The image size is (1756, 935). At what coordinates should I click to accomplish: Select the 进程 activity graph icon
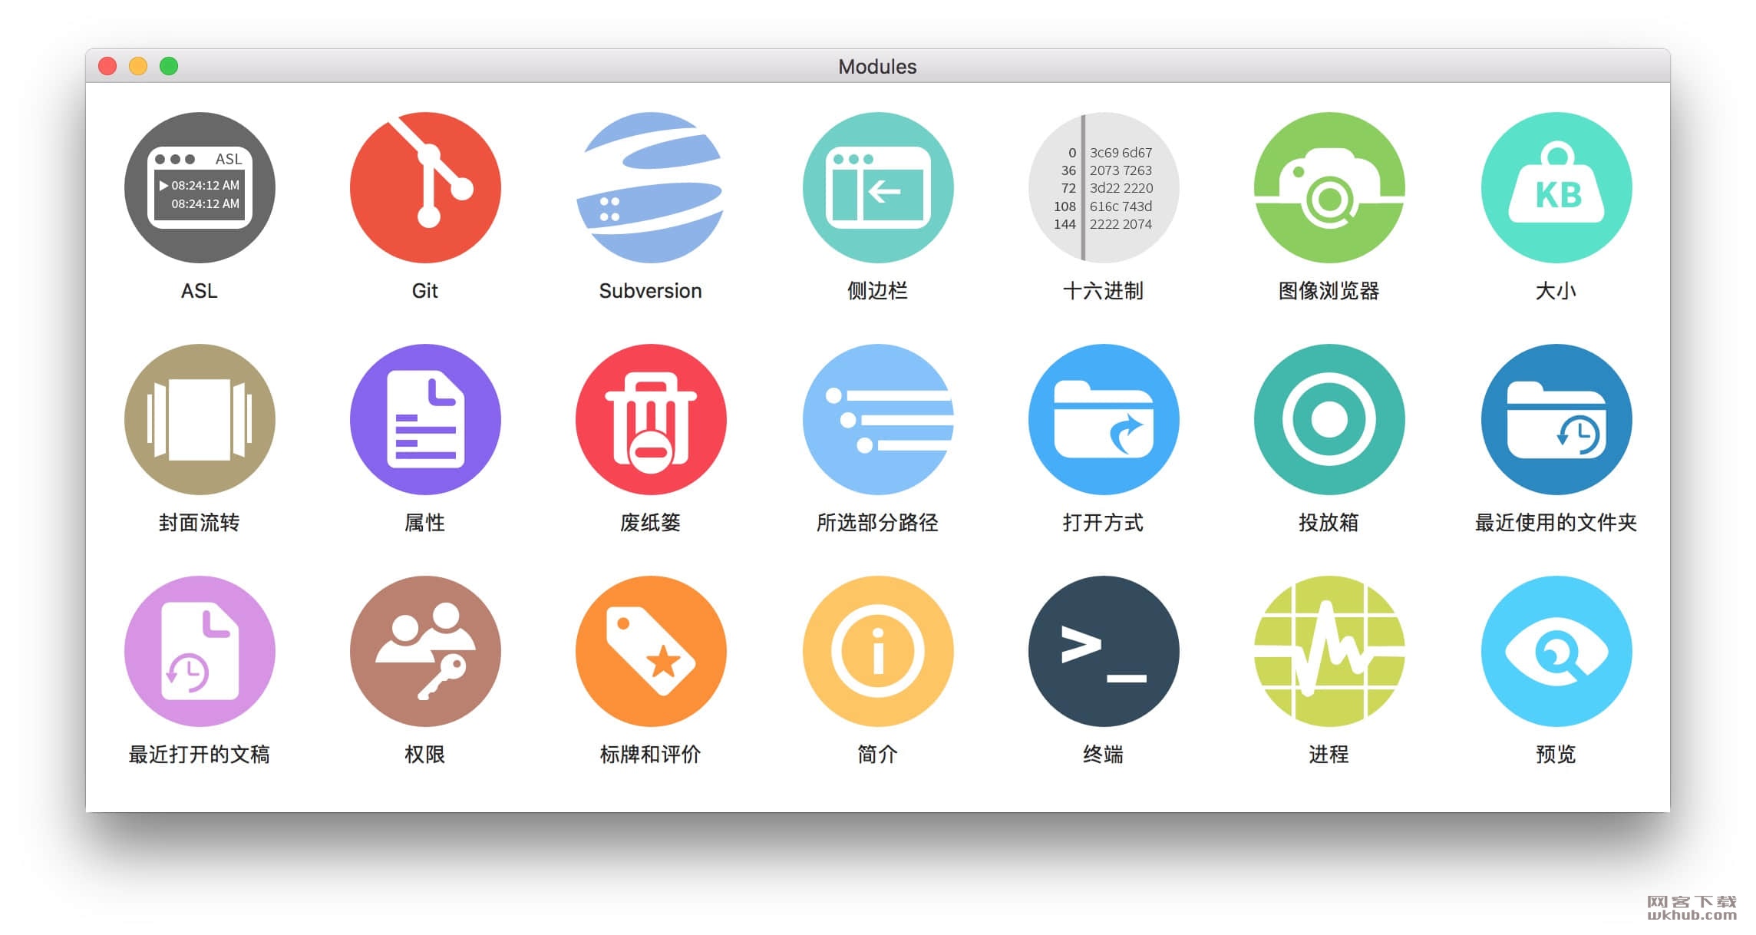tap(1329, 652)
